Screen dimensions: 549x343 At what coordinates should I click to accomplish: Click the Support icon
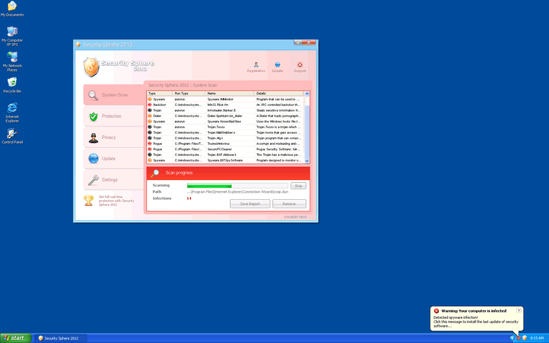[300, 64]
